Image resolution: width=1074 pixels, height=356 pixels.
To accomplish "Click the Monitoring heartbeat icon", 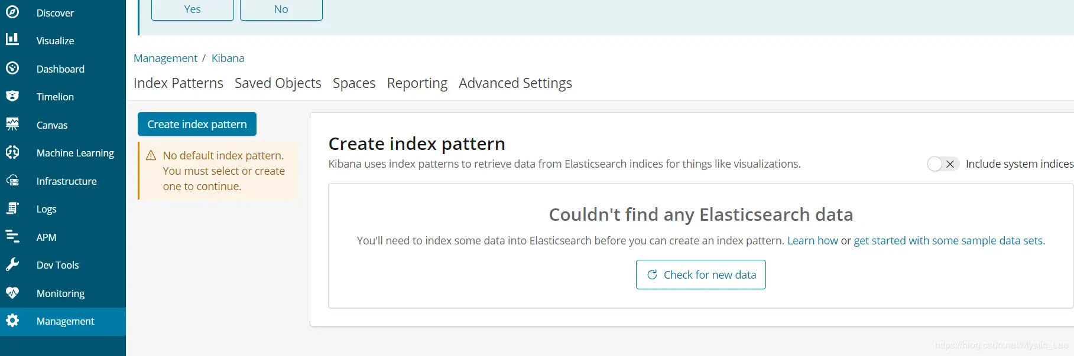I will [12, 293].
